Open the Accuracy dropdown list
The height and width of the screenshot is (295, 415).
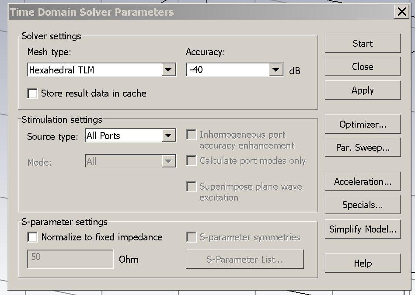coord(276,70)
